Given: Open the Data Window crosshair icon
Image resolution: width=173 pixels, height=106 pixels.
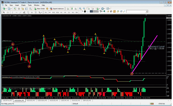Looking at the screenshot, I should (19, 9).
